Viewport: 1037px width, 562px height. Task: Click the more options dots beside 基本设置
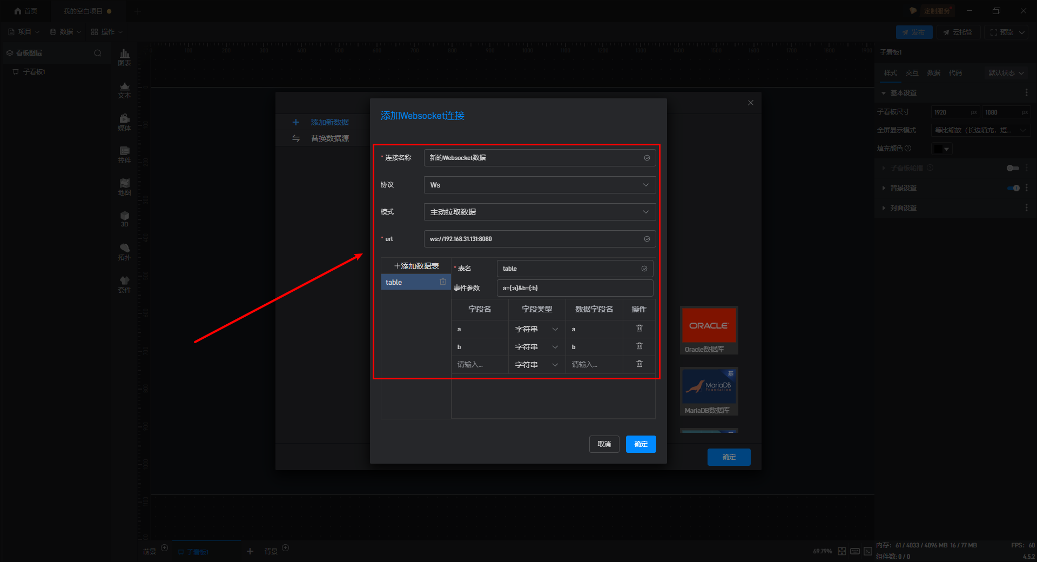tap(1027, 93)
